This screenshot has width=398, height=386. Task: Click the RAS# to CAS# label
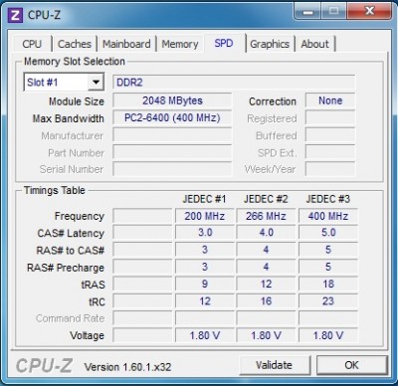[71, 251]
